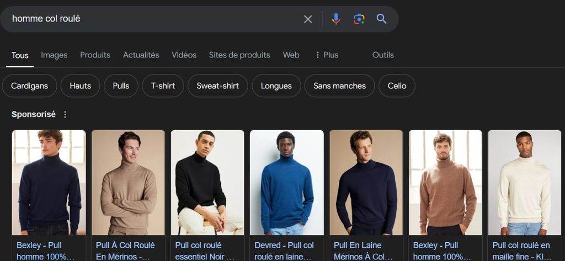The width and height of the screenshot is (565, 261).
Task: Open the Actualités tab
Action: 141,55
